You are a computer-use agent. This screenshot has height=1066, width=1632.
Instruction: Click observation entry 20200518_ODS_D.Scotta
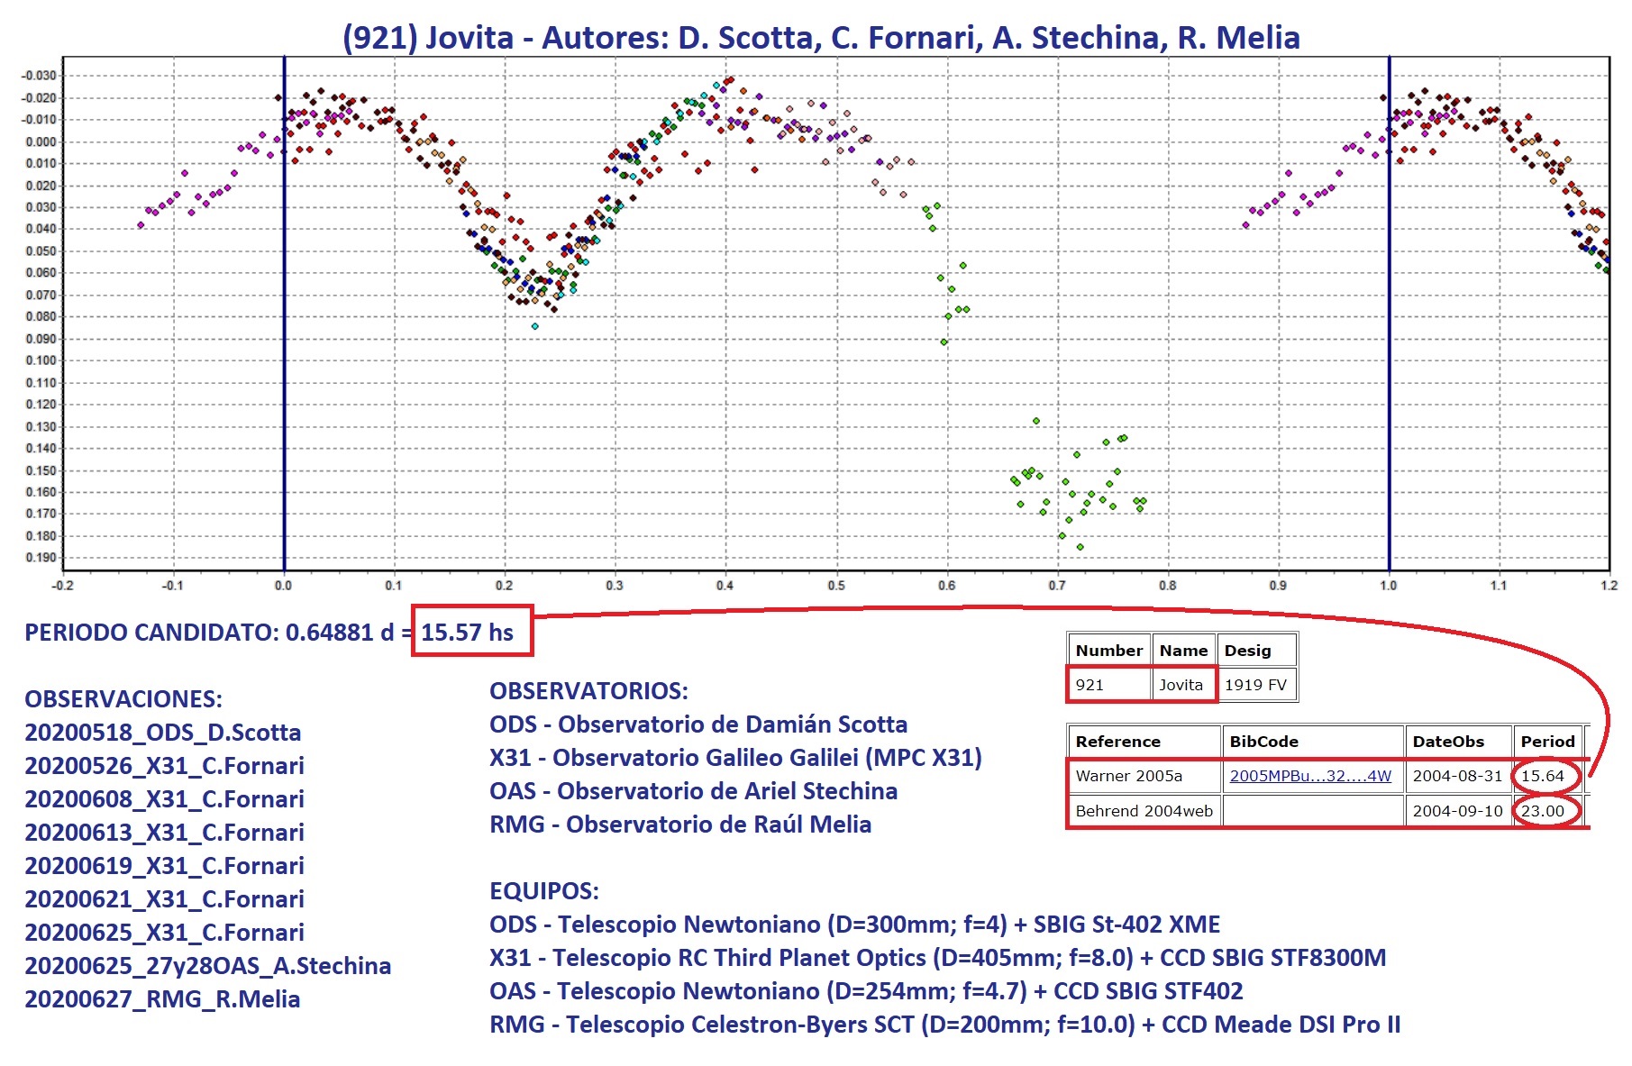click(162, 733)
